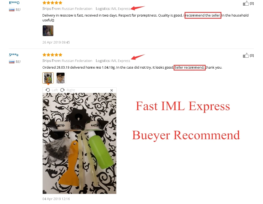Open reviewer K***O's profile name
Viewport: 263px width, 204px height.
[14, 3]
